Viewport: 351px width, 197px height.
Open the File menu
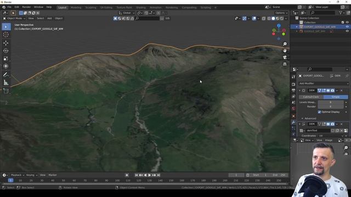9,7
